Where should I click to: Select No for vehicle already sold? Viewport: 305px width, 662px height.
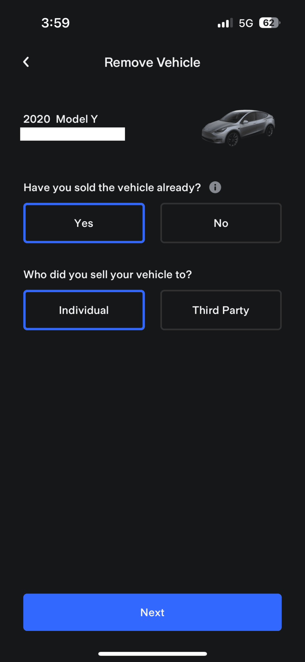pos(221,223)
